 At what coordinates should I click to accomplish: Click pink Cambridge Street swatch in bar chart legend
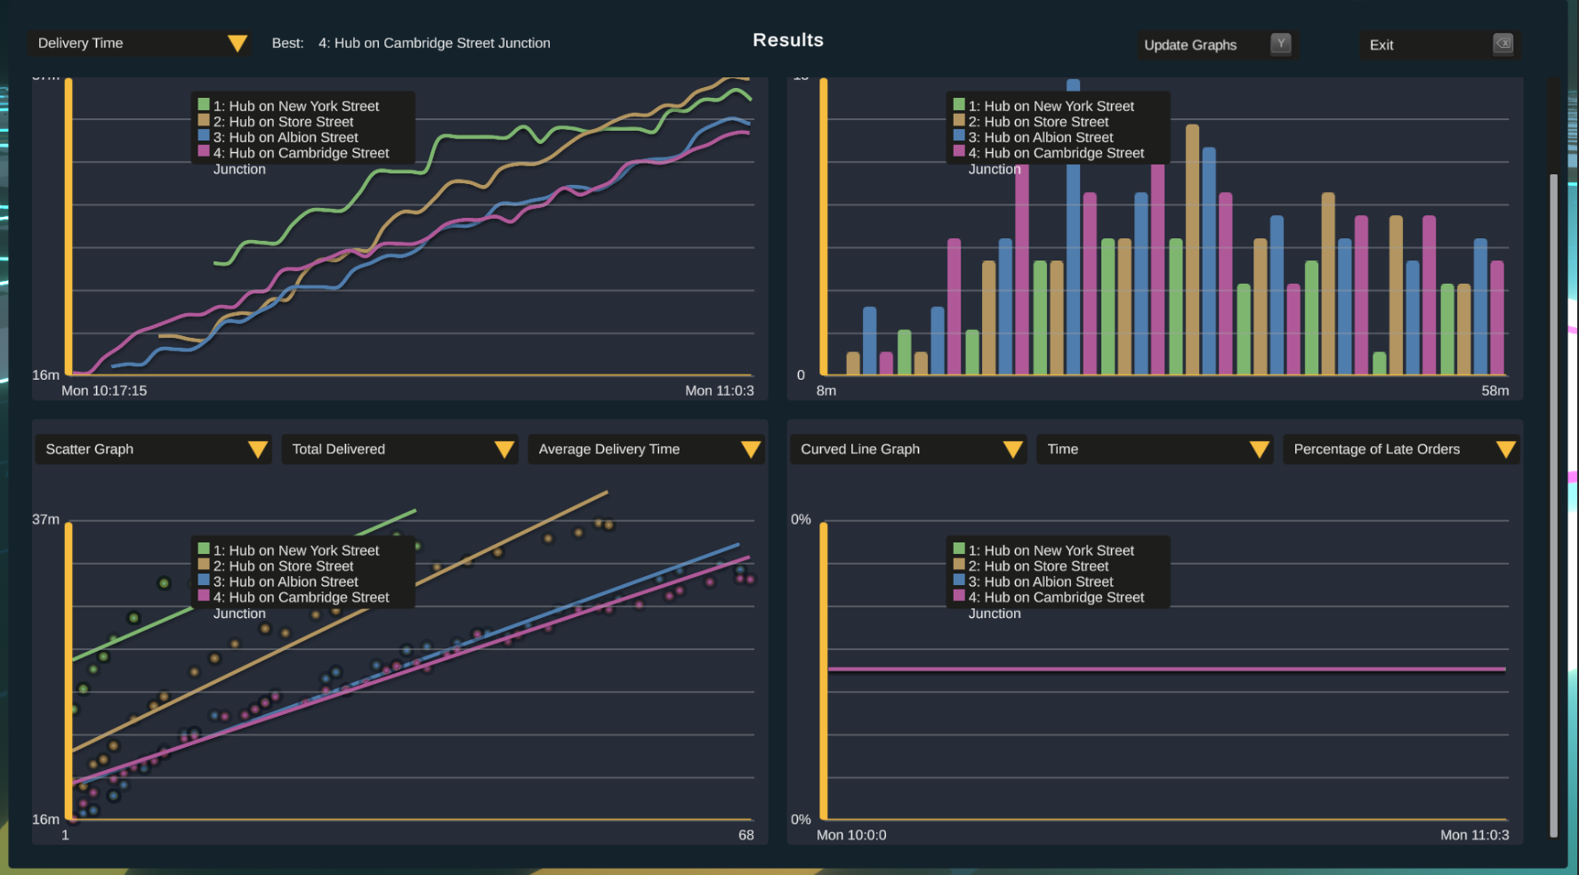[x=959, y=152]
